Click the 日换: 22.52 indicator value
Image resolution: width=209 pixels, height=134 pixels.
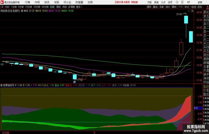[x=130, y=85]
